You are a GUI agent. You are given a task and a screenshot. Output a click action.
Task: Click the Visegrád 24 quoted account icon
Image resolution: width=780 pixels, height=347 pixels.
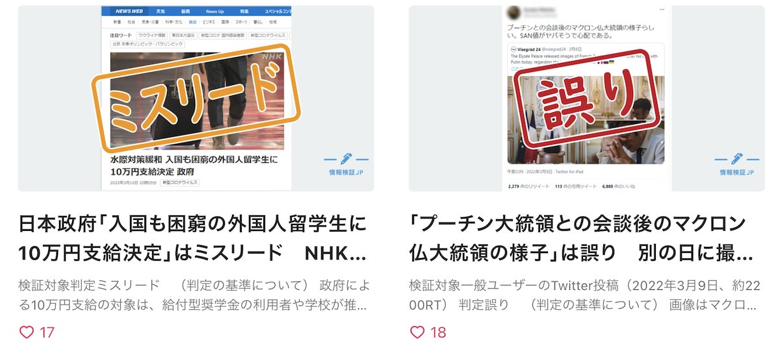(x=513, y=49)
